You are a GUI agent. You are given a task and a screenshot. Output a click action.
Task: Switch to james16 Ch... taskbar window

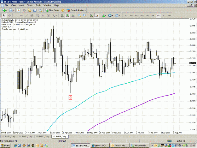tap(100, 145)
